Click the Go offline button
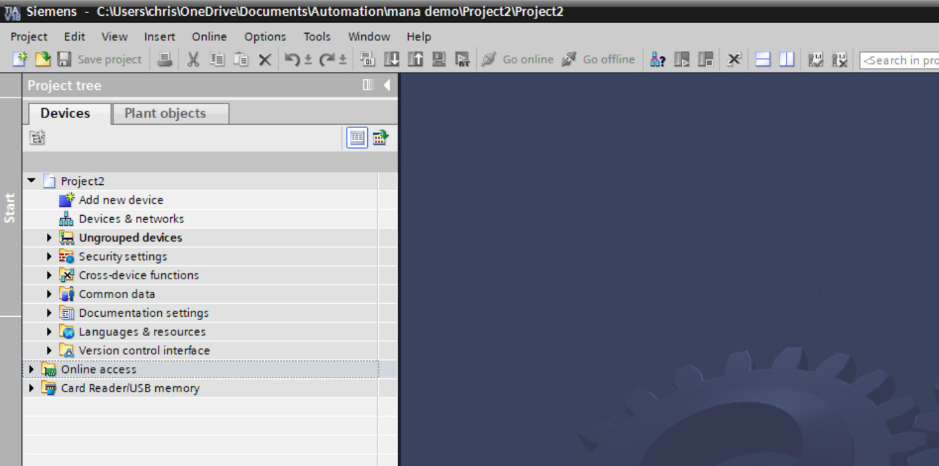 pos(598,59)
